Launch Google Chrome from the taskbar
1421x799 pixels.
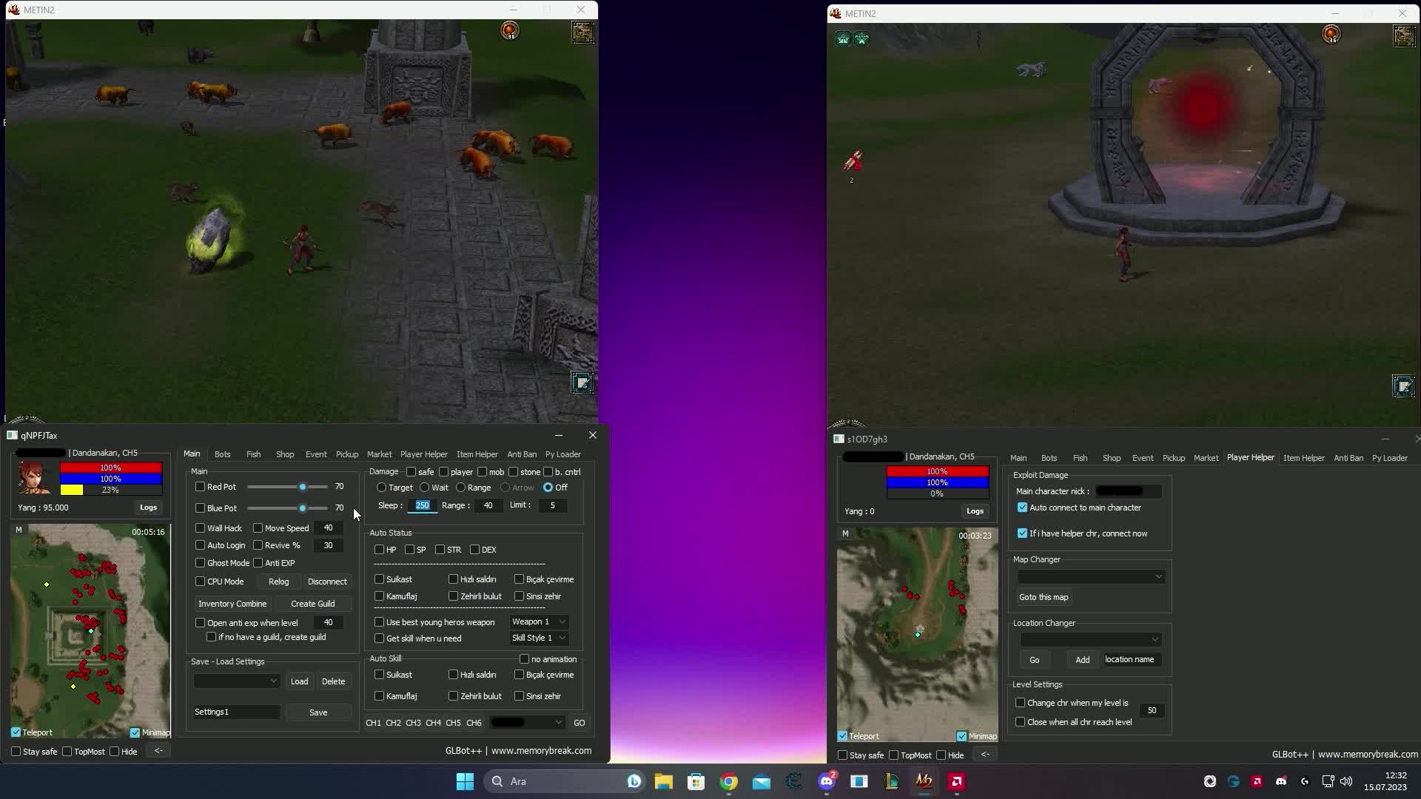coord(729,781)
